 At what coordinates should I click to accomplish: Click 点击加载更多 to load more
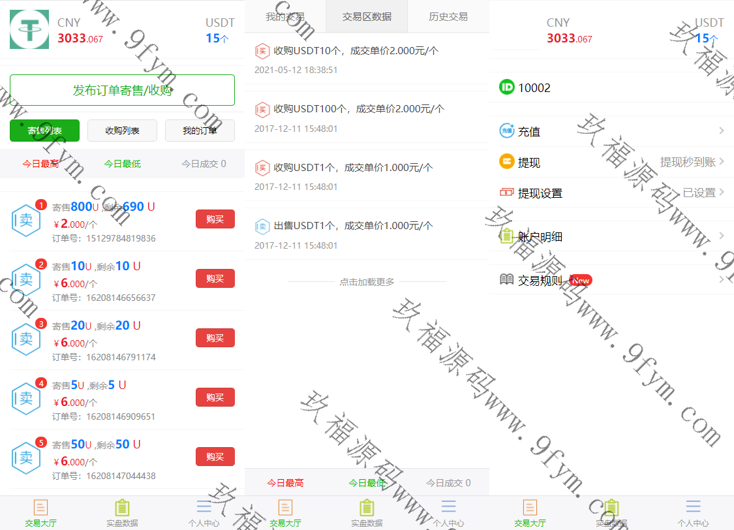coord(367,282)
